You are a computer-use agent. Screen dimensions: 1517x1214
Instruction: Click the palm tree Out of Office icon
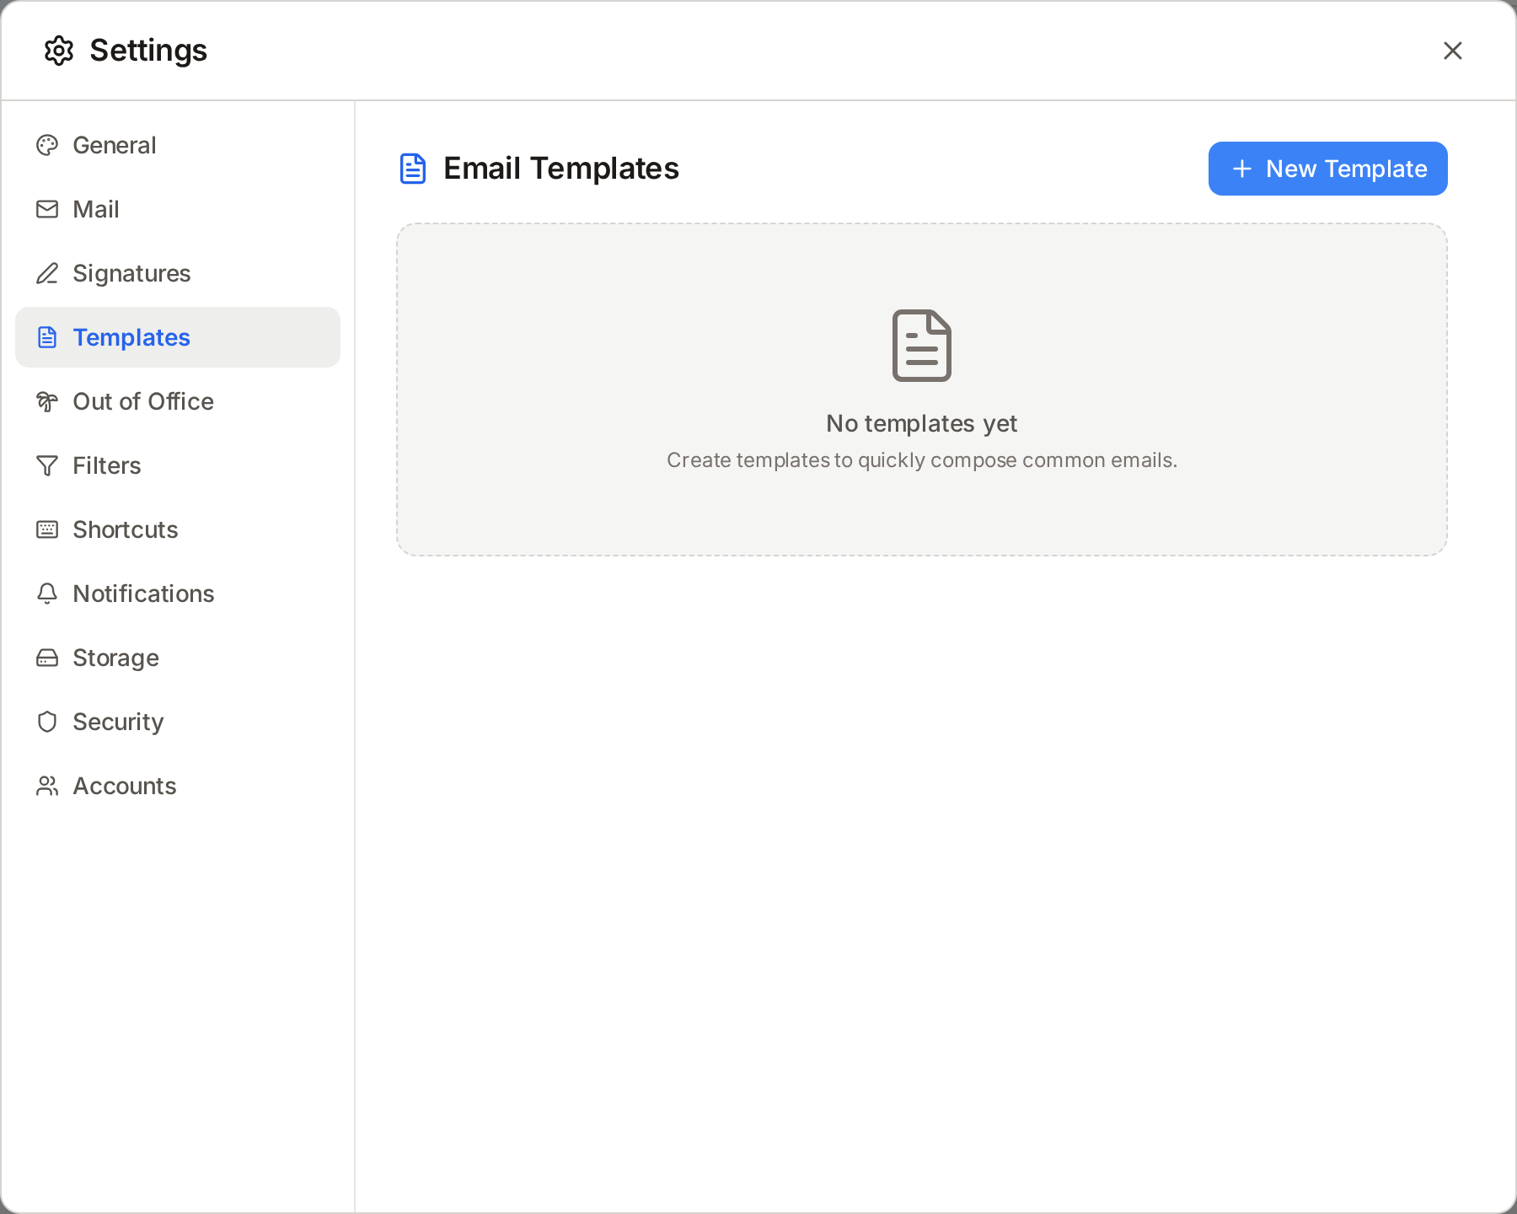click(47, 401)
